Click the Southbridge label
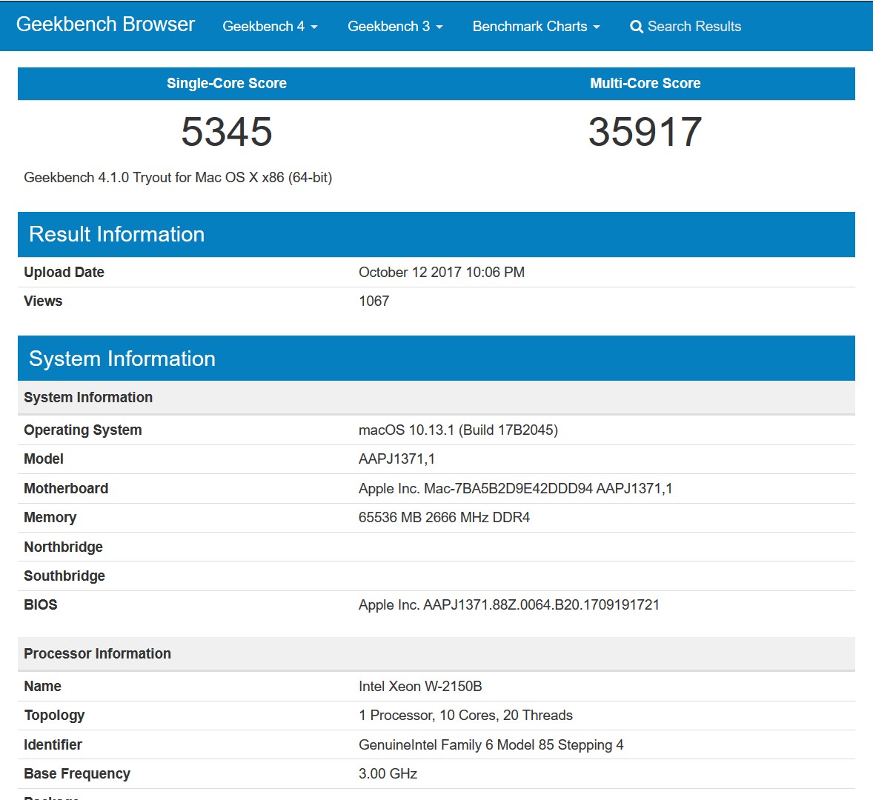This screenshot has width=873, height=800. point(64,576)
